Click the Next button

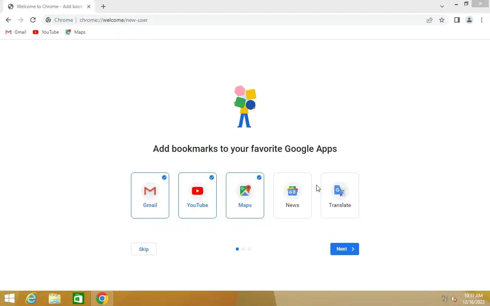345,249
